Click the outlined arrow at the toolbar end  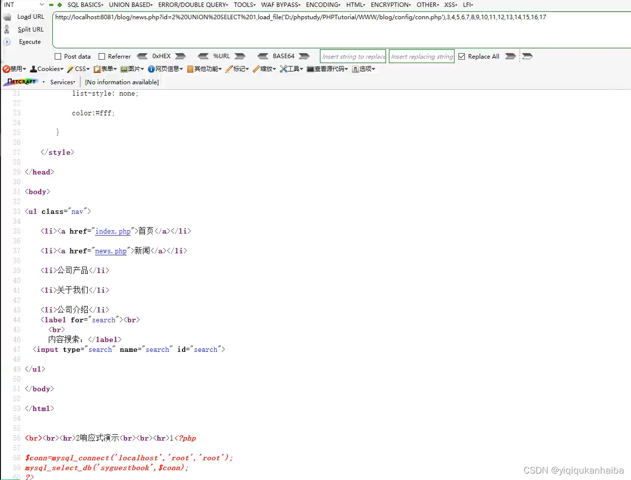(527, 56)
